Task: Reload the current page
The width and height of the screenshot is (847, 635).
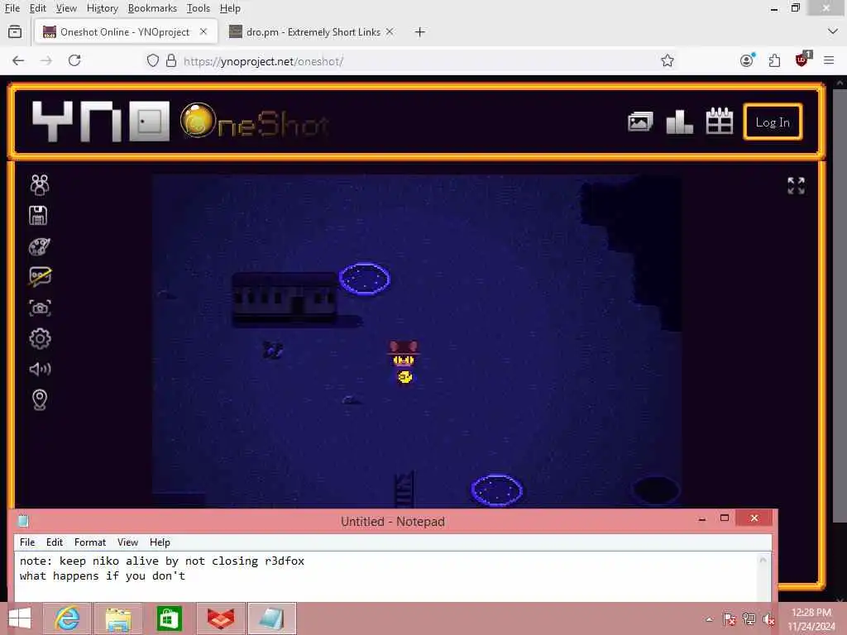Action: click(x=74, y=60)
